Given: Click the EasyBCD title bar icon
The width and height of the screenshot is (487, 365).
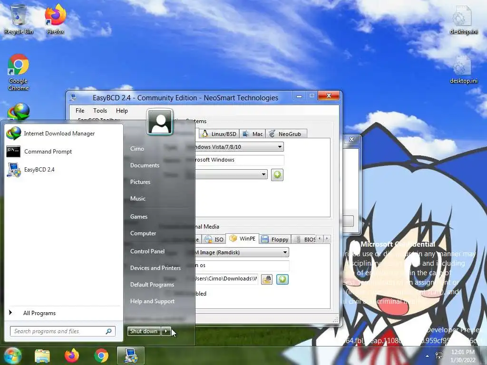Looking at the screenshot, I should click(73, 97).
